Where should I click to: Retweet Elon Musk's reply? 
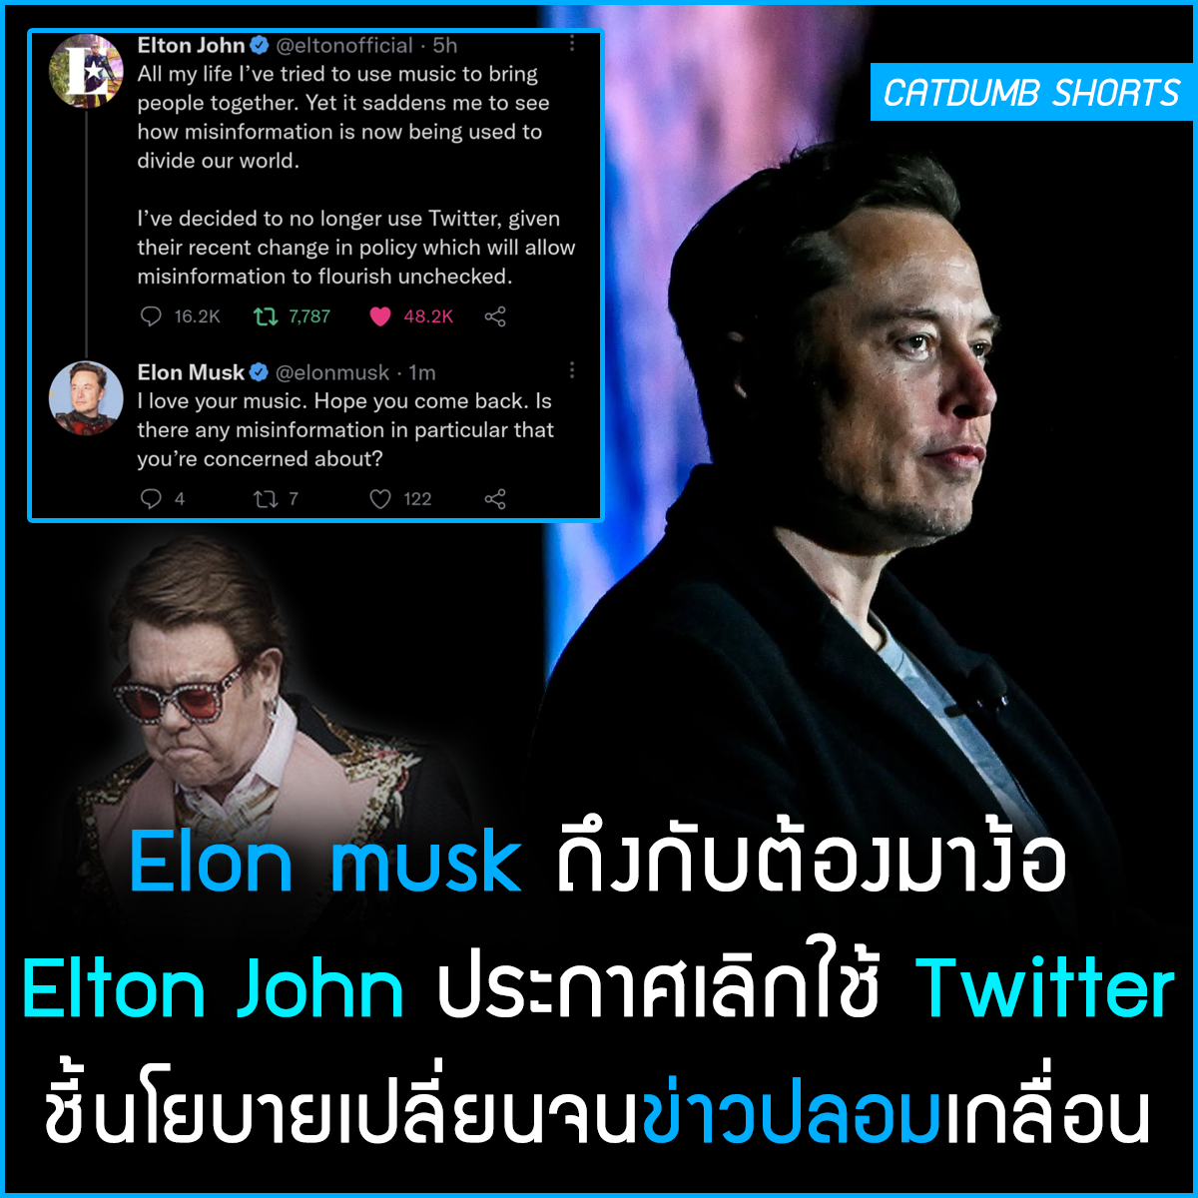(x=265, y=498)
